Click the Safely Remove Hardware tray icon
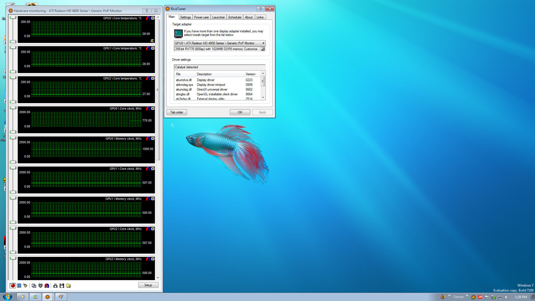 pos(493,297)
